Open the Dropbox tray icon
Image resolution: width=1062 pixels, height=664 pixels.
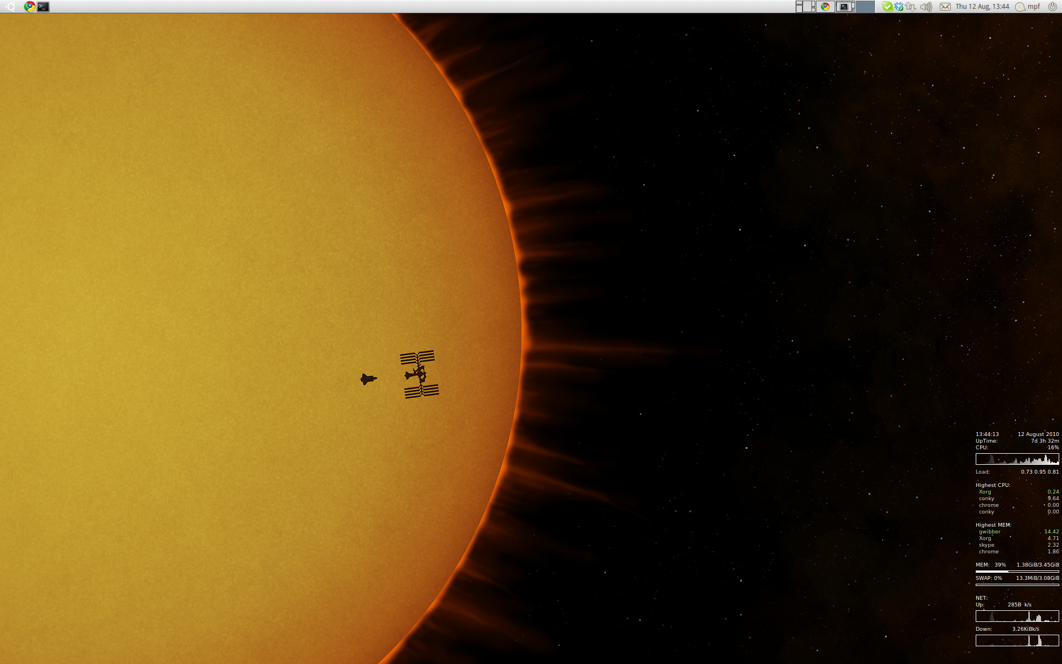tap(899, 7)
